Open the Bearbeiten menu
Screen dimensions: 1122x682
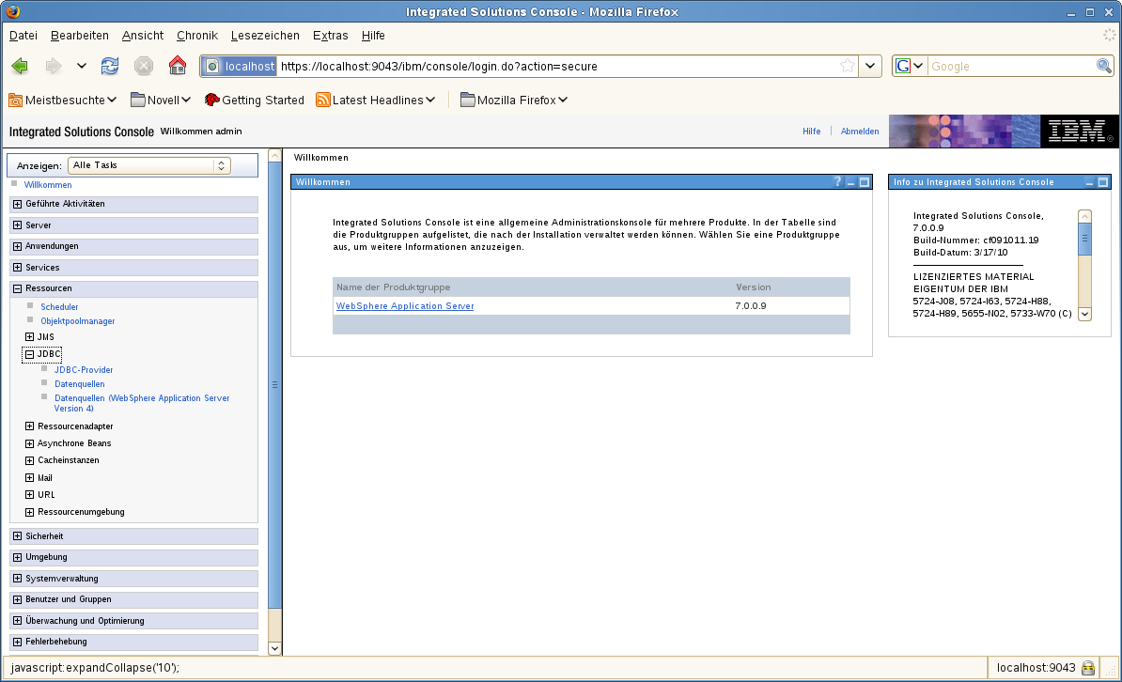[80, 35]
